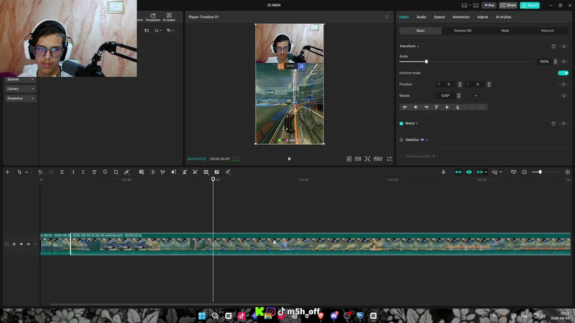Click the Pro button

[x=489, y=5]
